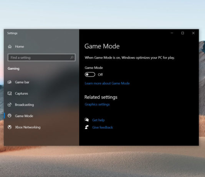Click the Broadcasting dish icon
The height and width of the screenshot is (177, 205).
(x=10, y=105)
